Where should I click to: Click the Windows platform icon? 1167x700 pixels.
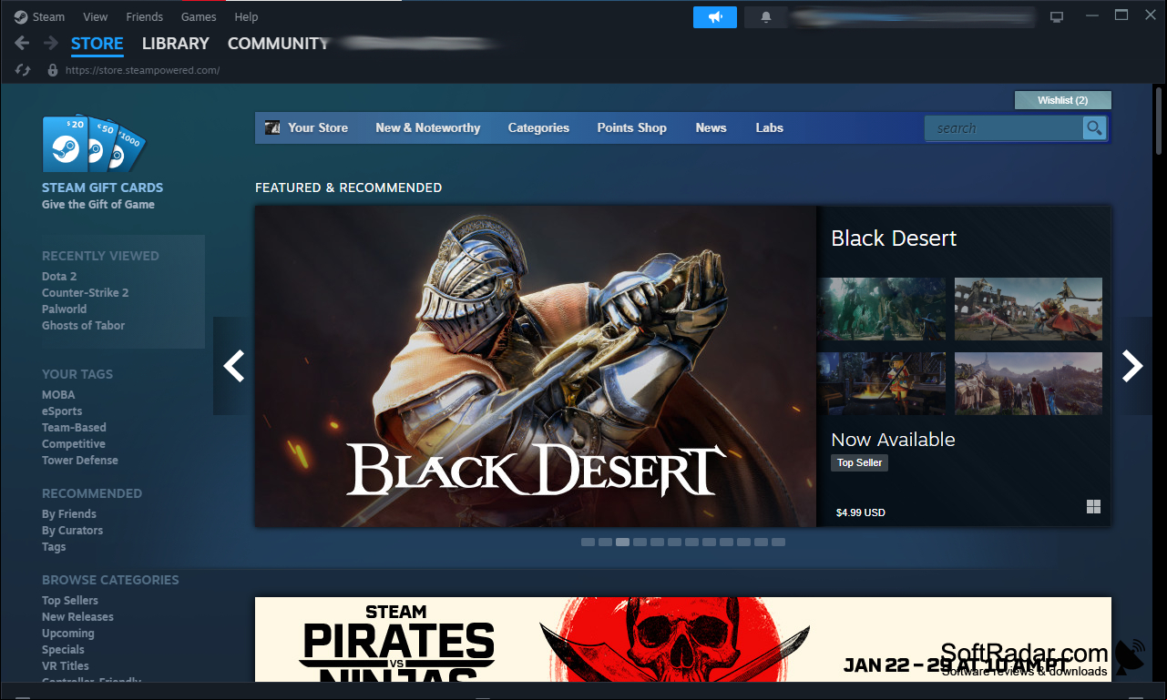[x=1094, y=507]
